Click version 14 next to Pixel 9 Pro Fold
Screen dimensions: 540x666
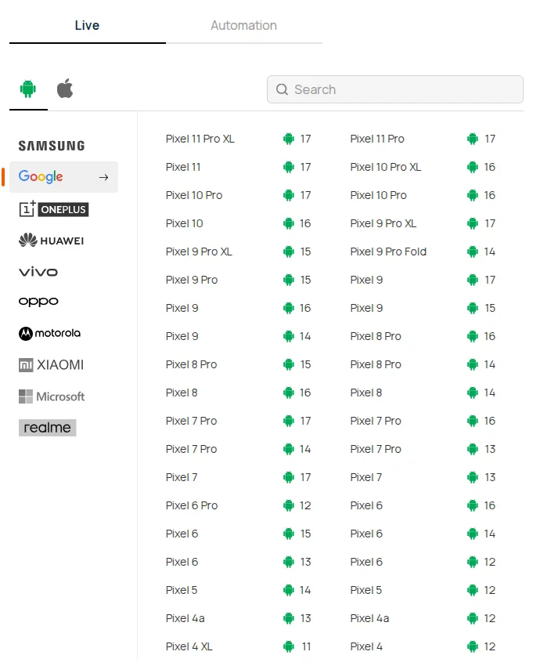tap(489, 252)
